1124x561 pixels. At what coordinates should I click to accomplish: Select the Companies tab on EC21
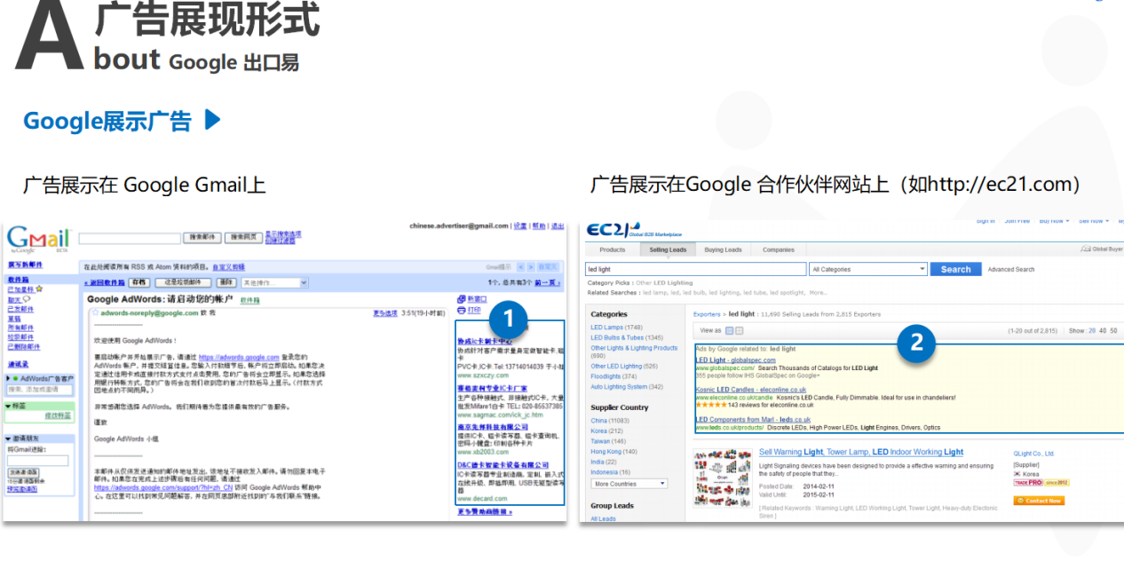[x=778, y=250]
